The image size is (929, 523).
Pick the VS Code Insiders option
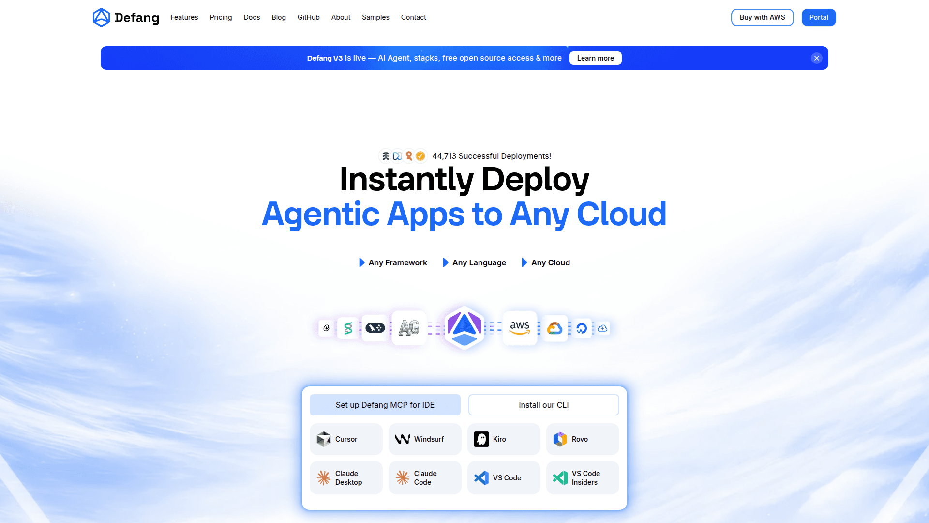click(x=582, y=478)
